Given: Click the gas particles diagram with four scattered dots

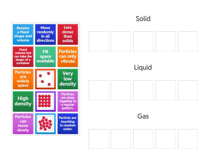Looking at the screenshot, I should (45, 79).
